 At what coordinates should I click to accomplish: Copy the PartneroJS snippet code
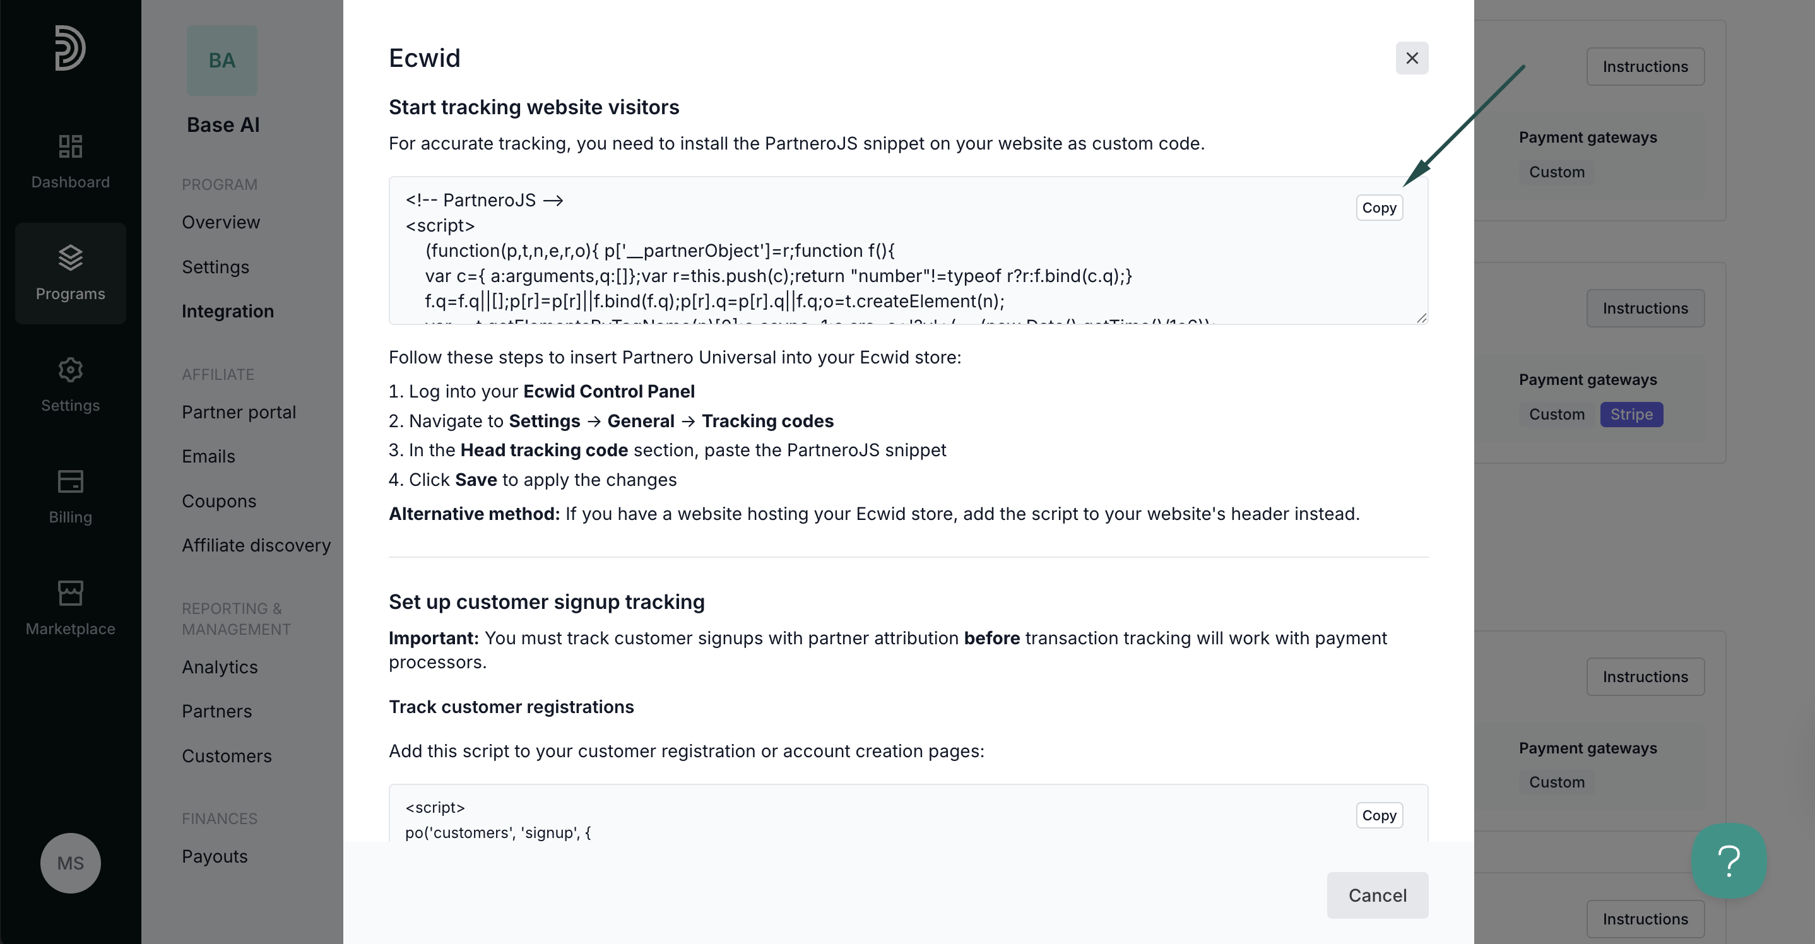tap(1379, 208)
